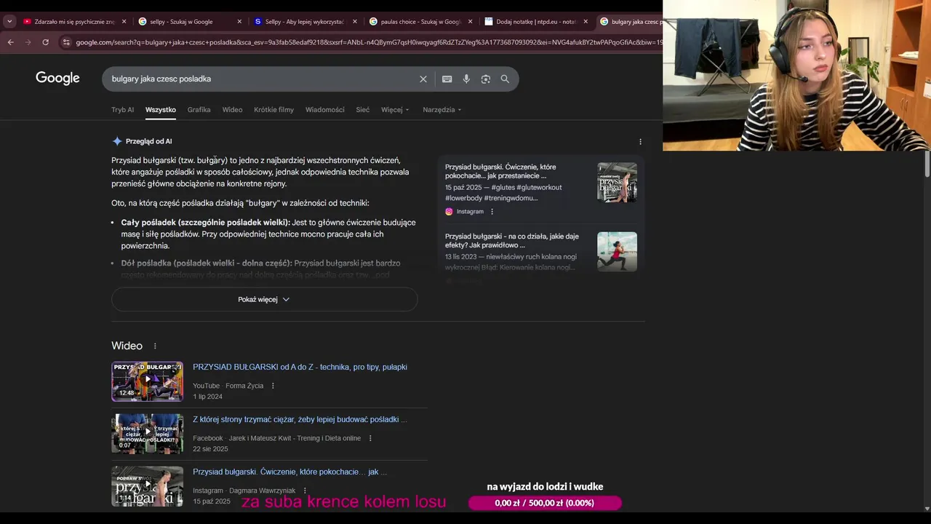Open 'Z której strony trzymać ciężar' video
This screenshot has height=524, width=931.
coord(300,419)
